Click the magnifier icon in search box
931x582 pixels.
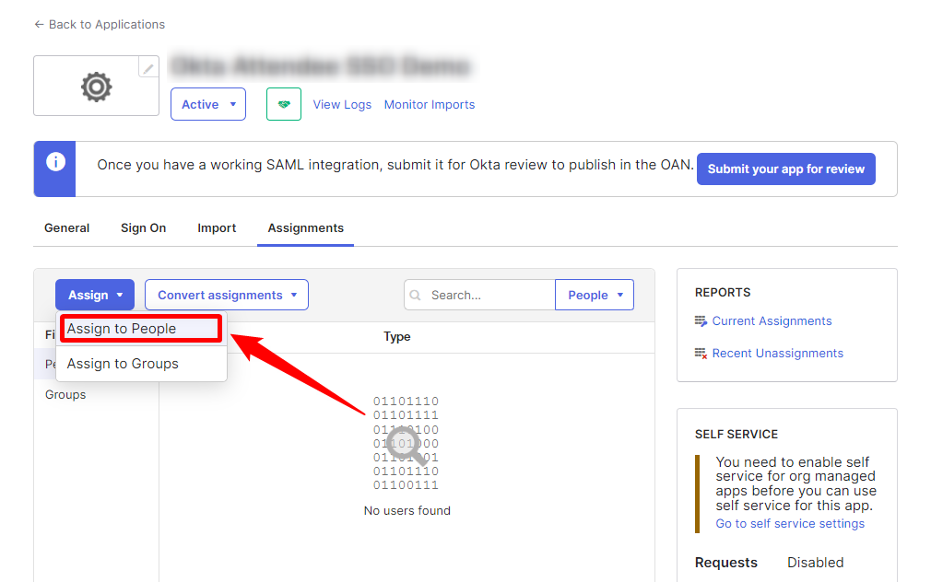pyautogui.click(x=416, y=296)
